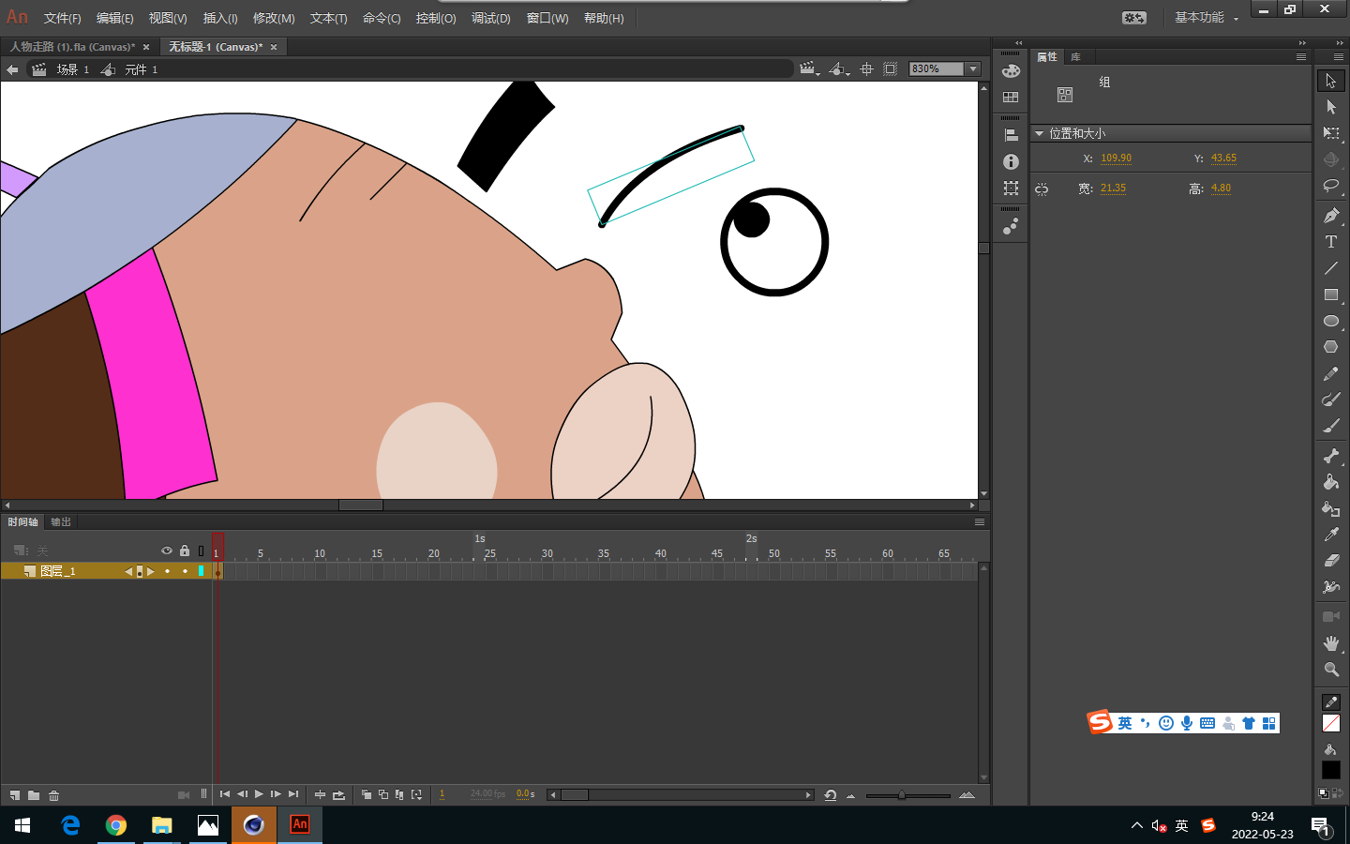1350x844 pixels.
Task: Pick the Paint Bucket tool
Action: tap(1330, 482)
